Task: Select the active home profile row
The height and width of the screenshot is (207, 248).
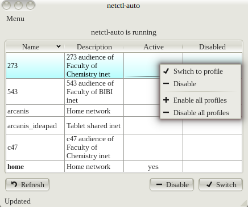Action: pos(124,167)
